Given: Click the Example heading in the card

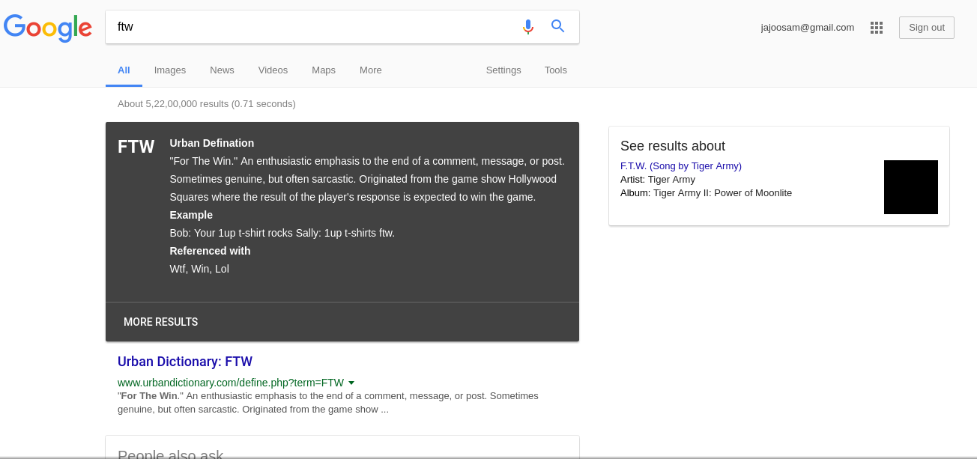Looking at the screenshot, I should pyautogui.click(x=191, y=215).
